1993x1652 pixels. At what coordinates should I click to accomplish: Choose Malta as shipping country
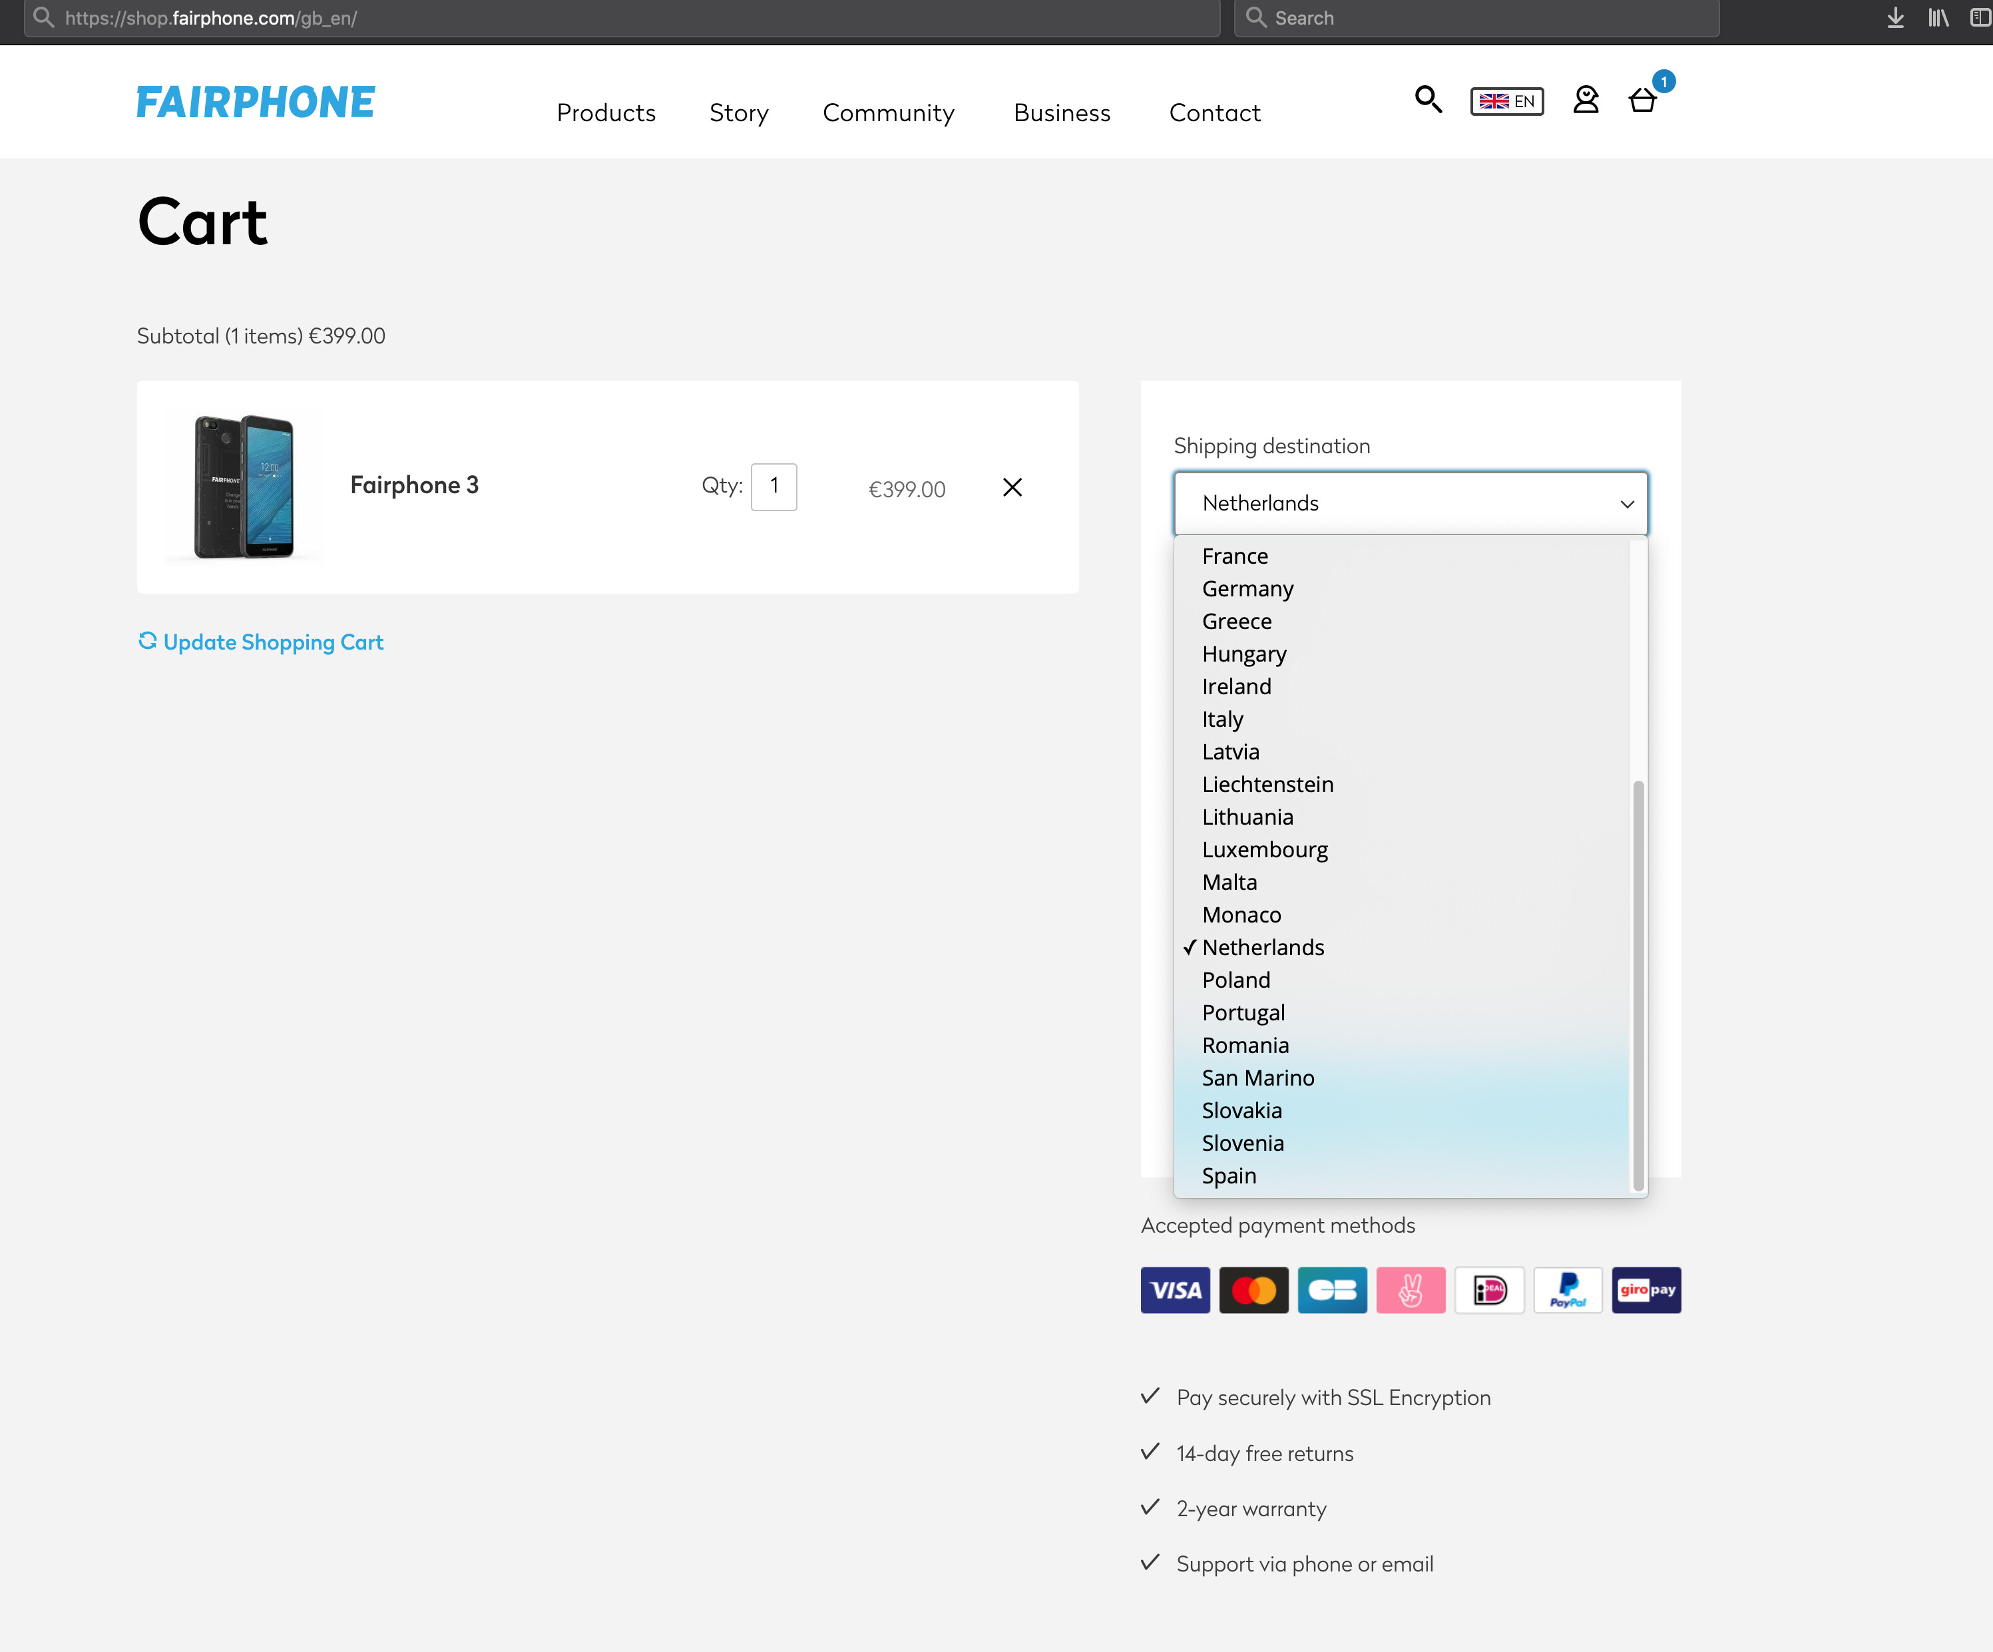[x=1401, y=883]
